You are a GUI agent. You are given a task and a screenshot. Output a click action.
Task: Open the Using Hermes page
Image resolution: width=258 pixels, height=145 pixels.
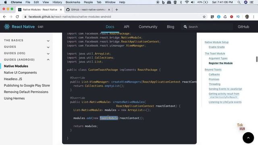pos(15,98)
